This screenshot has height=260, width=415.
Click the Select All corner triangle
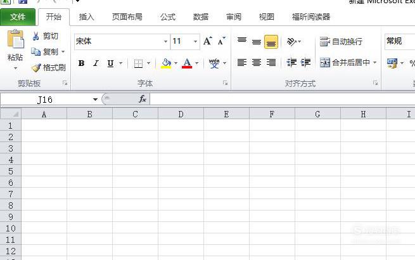[11, 114]
